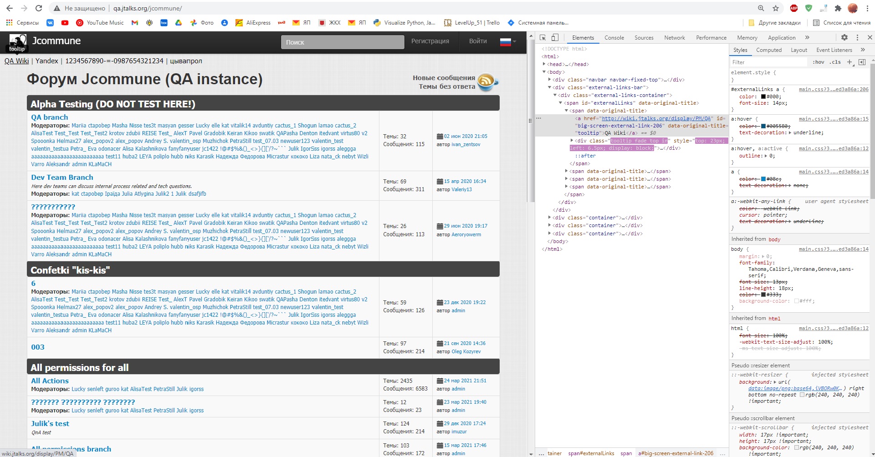
Task: Open the DevTools customize three-dot menu
Action: pos(857,38)
